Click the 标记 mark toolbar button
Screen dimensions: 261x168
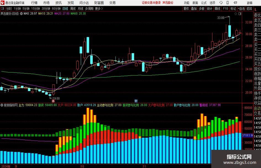[233, 9]
